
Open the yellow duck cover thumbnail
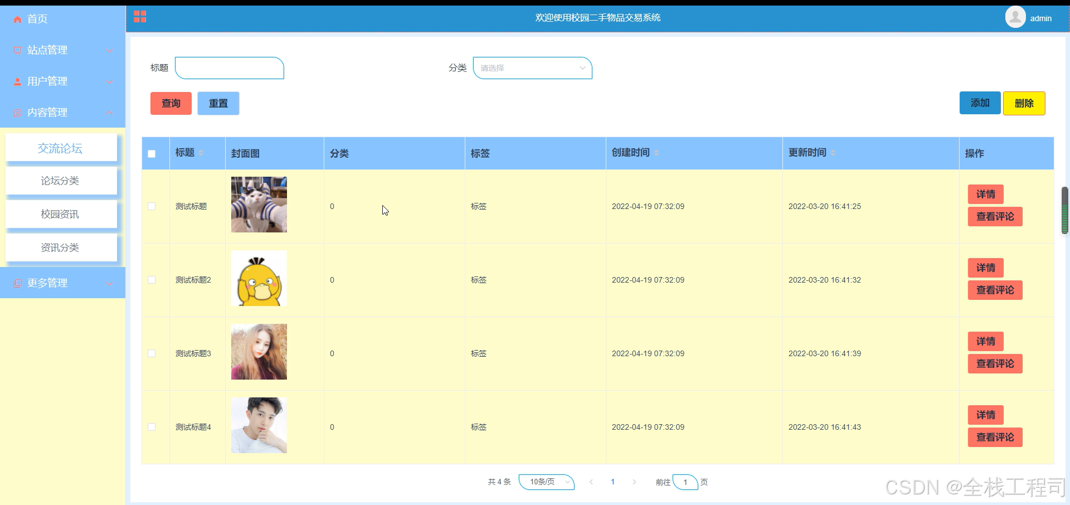click(259, 278)
